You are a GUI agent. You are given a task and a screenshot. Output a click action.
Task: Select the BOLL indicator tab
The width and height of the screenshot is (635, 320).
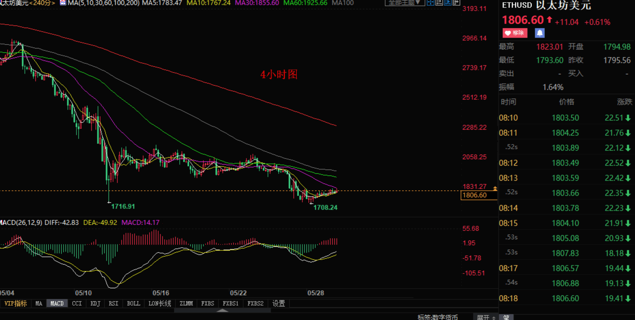tap(133, 304)
